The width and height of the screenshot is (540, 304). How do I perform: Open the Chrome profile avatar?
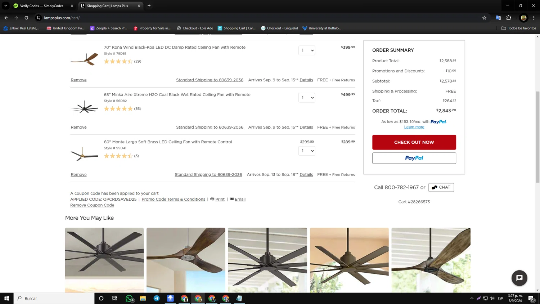pos(523,18)
